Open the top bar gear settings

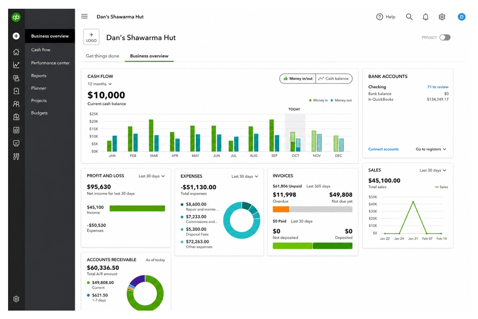pyautogui.click(x=442, y=17)
